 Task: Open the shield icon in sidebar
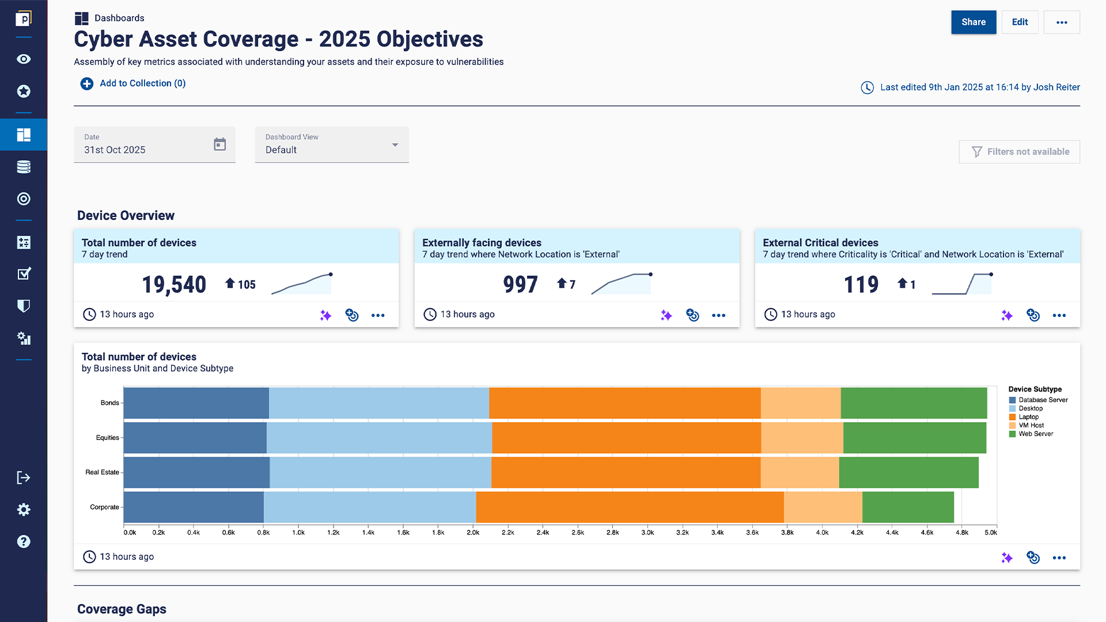(x=24, y=306)
